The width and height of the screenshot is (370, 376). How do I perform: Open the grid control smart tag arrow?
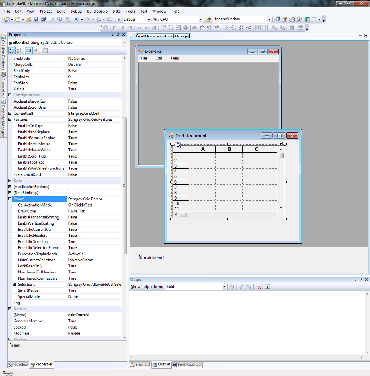coord(280,144)
